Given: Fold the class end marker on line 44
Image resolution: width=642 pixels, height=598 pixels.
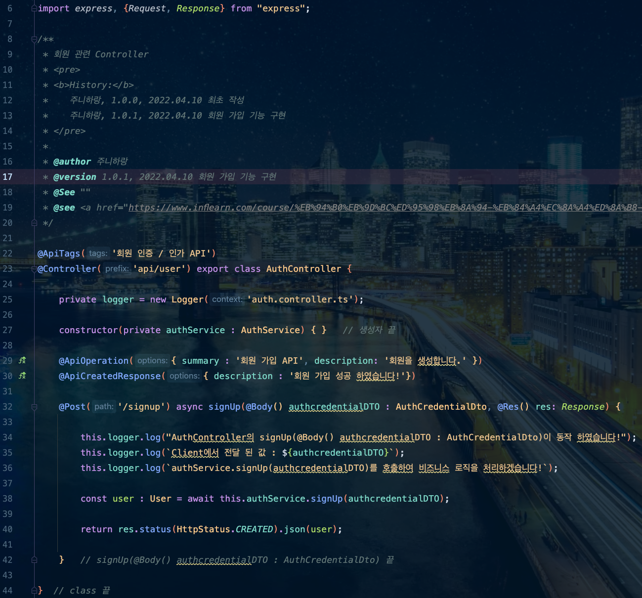Looking at the screenshot, I should pyautogui.click(x=34, y=591).
